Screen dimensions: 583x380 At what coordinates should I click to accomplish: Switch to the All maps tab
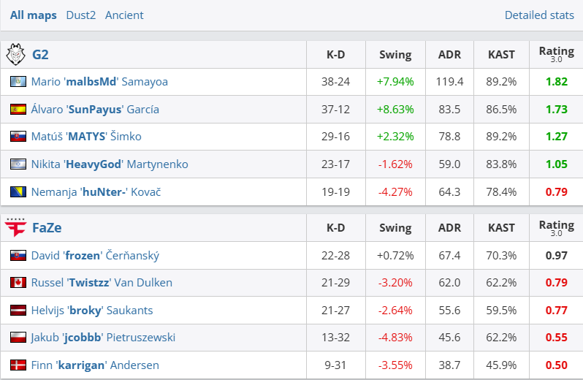(34, 15)
